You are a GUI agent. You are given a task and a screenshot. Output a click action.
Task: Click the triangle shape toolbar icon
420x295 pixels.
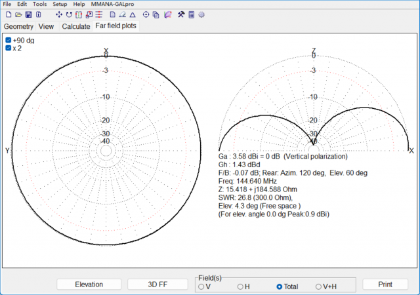point(132,14)
